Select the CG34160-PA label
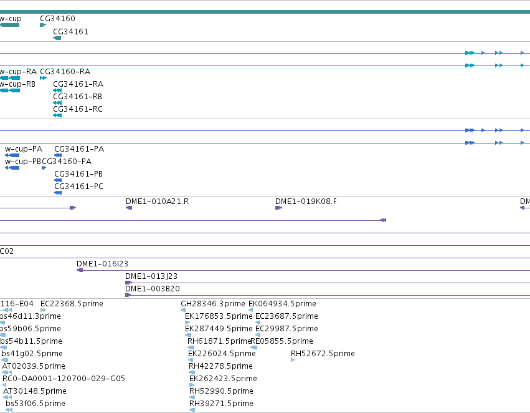530x413 pixels. click(x=67, y=162)
